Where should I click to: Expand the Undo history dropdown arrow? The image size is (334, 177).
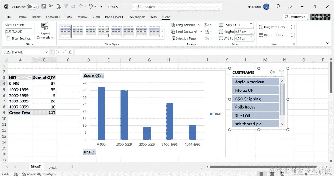coord(95,7)
